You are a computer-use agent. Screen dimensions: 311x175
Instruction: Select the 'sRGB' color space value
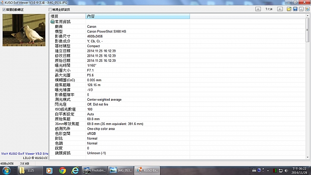(91, 134)
